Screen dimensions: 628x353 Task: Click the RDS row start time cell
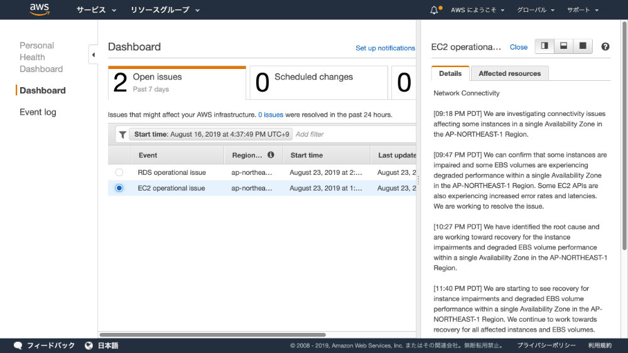tap(325, 172)
